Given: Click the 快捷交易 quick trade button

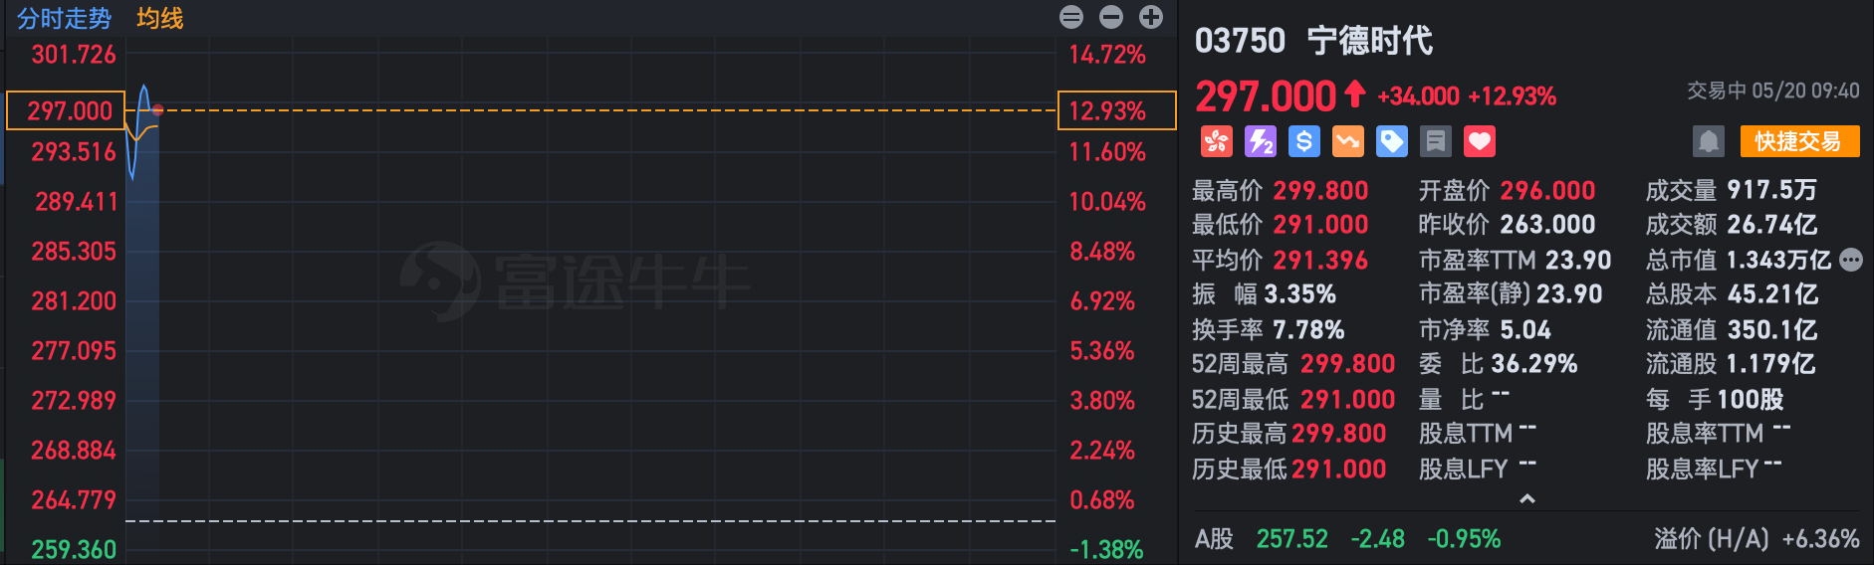Looking at the screenshot, I should [1798, 141].
